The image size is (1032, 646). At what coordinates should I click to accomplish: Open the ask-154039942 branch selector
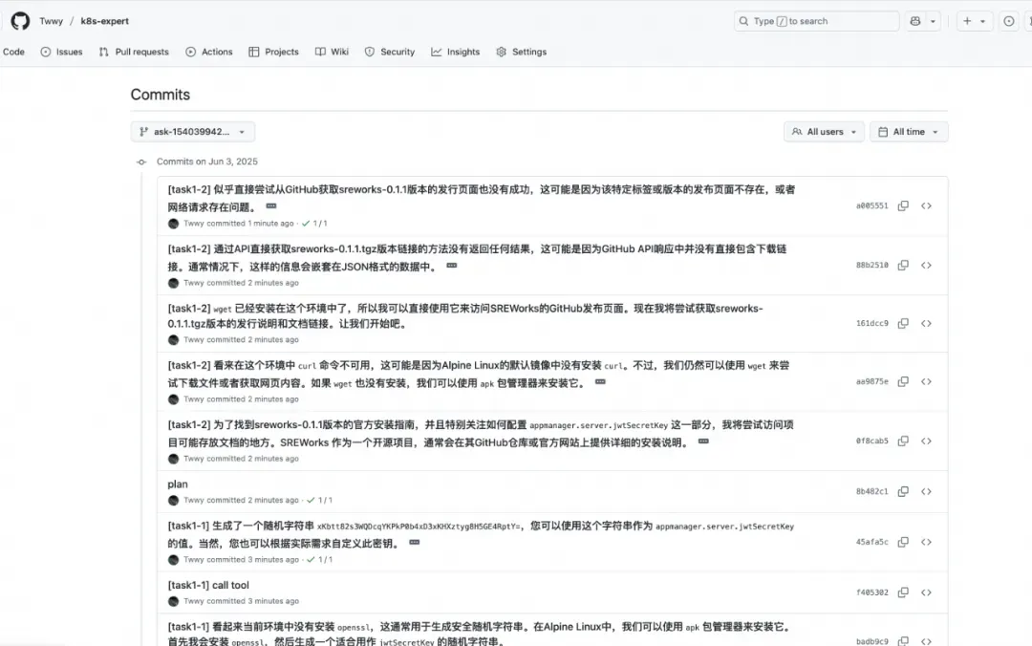[192, 132]
